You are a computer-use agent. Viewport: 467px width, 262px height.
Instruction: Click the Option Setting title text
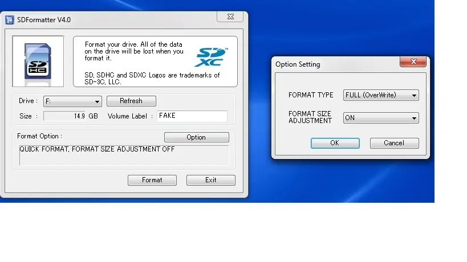click(298, 64)
